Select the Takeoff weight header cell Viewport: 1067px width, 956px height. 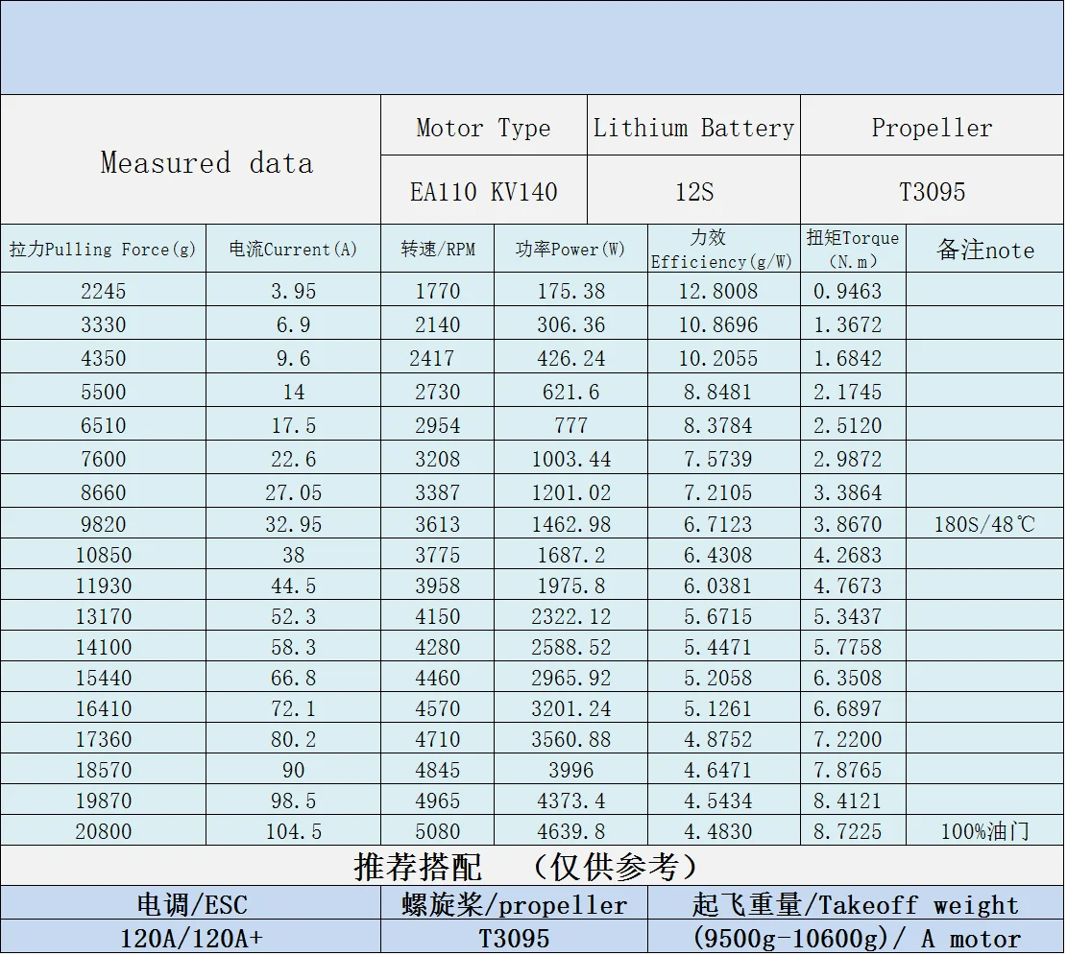coord(856,903)
